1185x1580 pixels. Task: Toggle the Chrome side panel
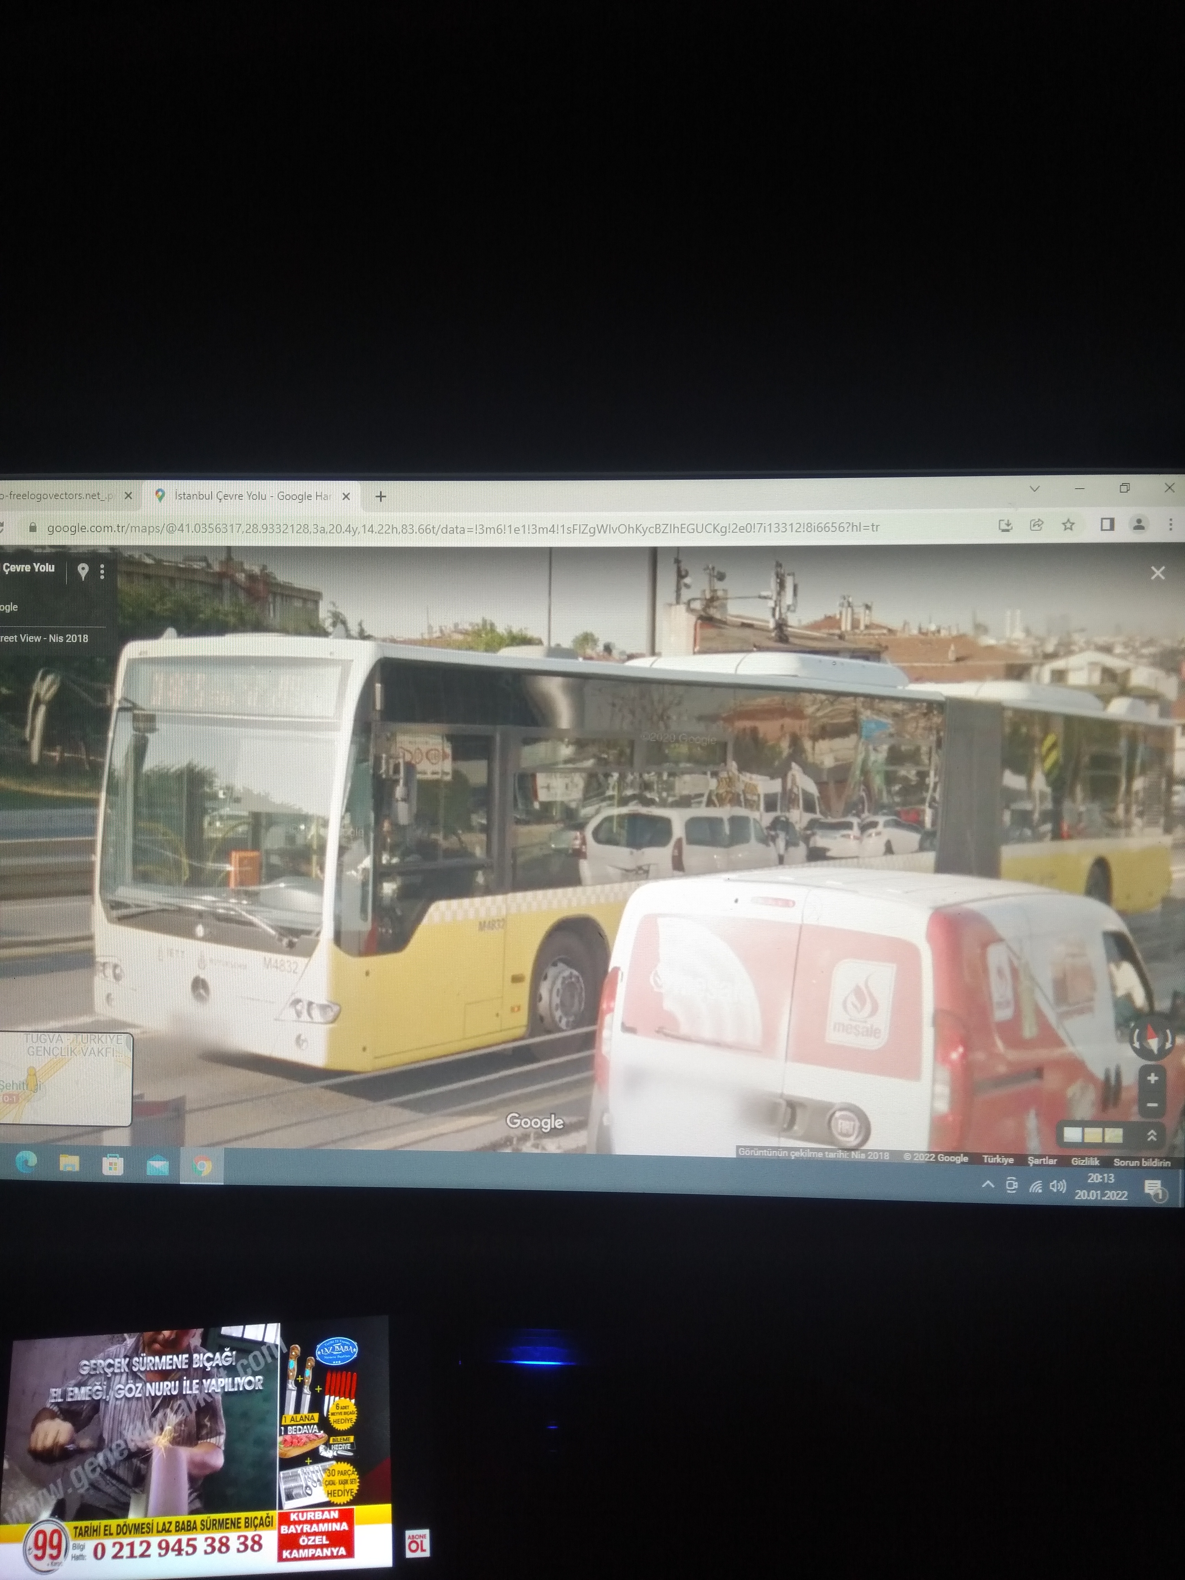(x=1106, y=524)
